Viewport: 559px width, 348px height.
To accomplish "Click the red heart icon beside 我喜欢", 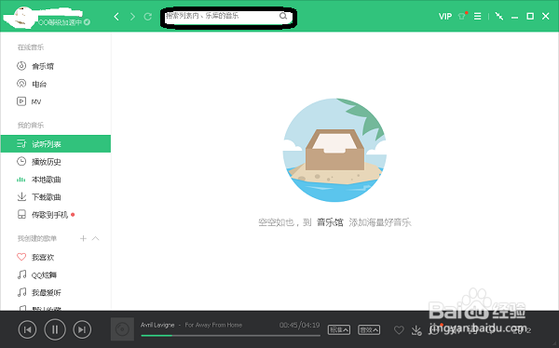I will click(x=21, y=257).
